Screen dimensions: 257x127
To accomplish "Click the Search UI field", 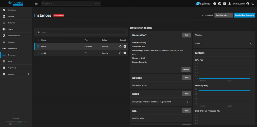I will pos(71,4).
